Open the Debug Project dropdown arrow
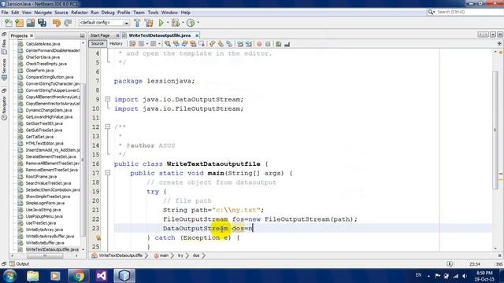The image size is (504, 283). [183, 23]
